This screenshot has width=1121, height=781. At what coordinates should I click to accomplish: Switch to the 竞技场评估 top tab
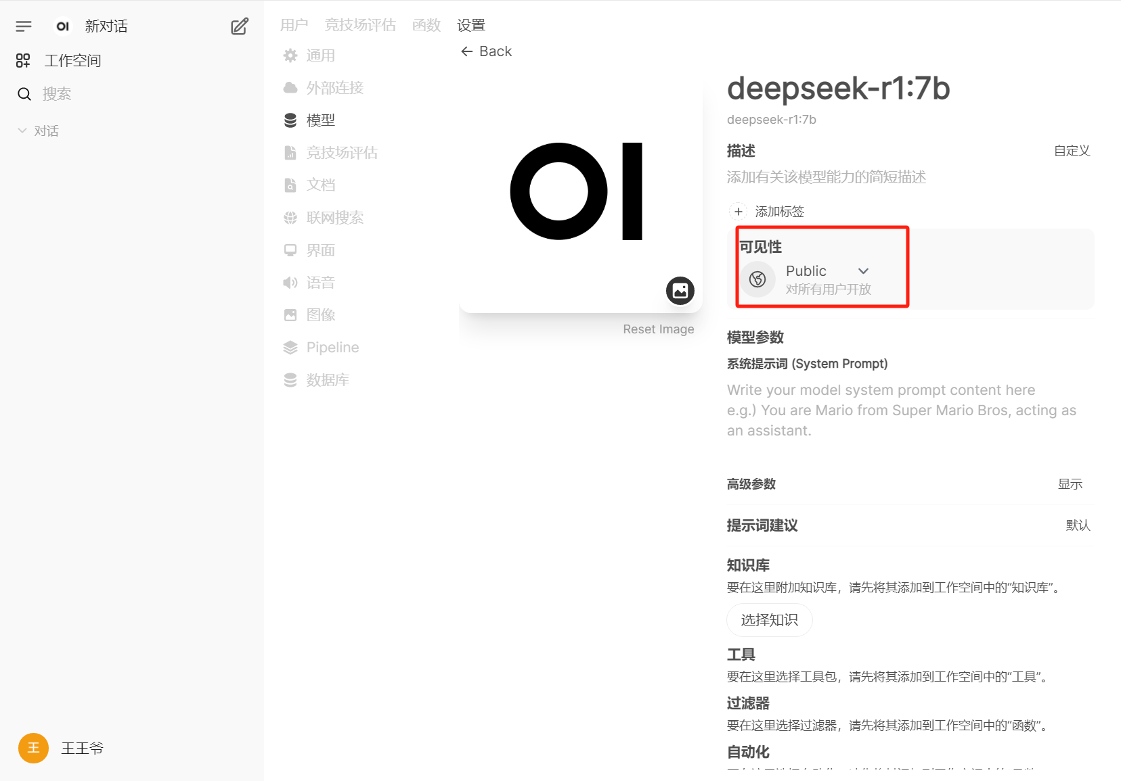coord(360,26)
